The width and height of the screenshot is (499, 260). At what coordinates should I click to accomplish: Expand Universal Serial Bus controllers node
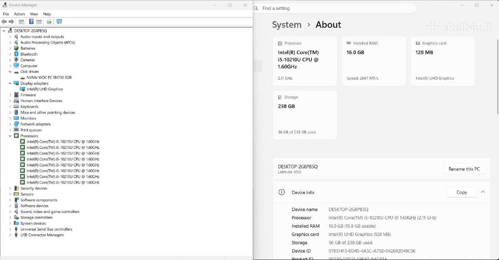click(x=10, y=229)
